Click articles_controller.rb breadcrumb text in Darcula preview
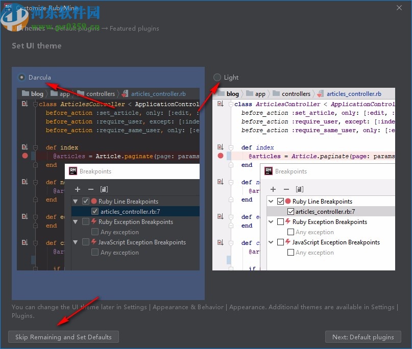The image size is (412, 349). pos(158,94)
